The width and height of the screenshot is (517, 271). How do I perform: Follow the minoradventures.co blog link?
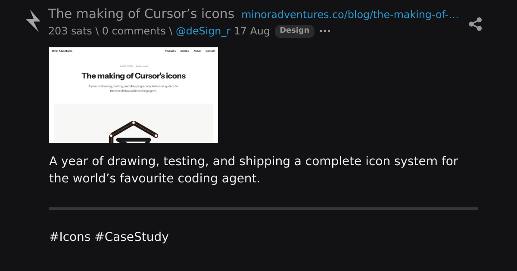[350, 15]
